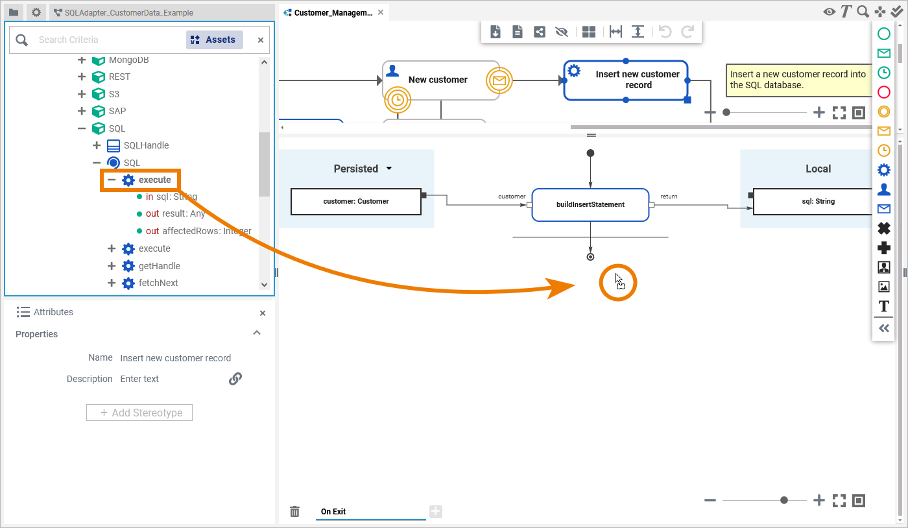Click the grid layout icon in toolbar

tap(588, 32)
